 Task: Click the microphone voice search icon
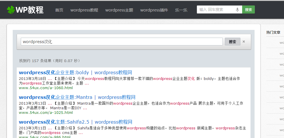tap(237, 9)
